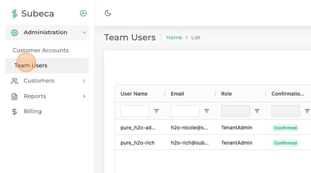
Task: Sort by Role column header
Action: [227, 94]
